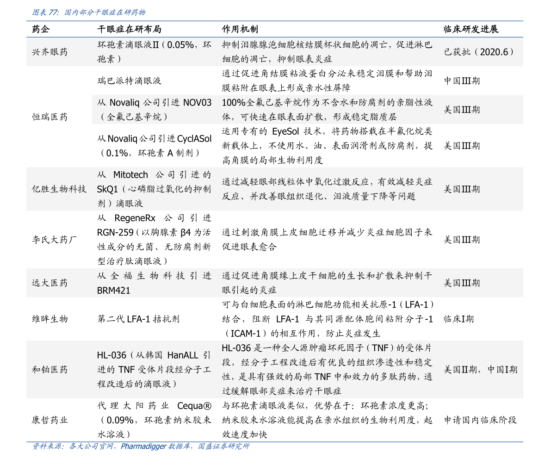The image size is (551, 459).
Task: Select the company cell '兴齐眼药'
Action: click(50, 52)
